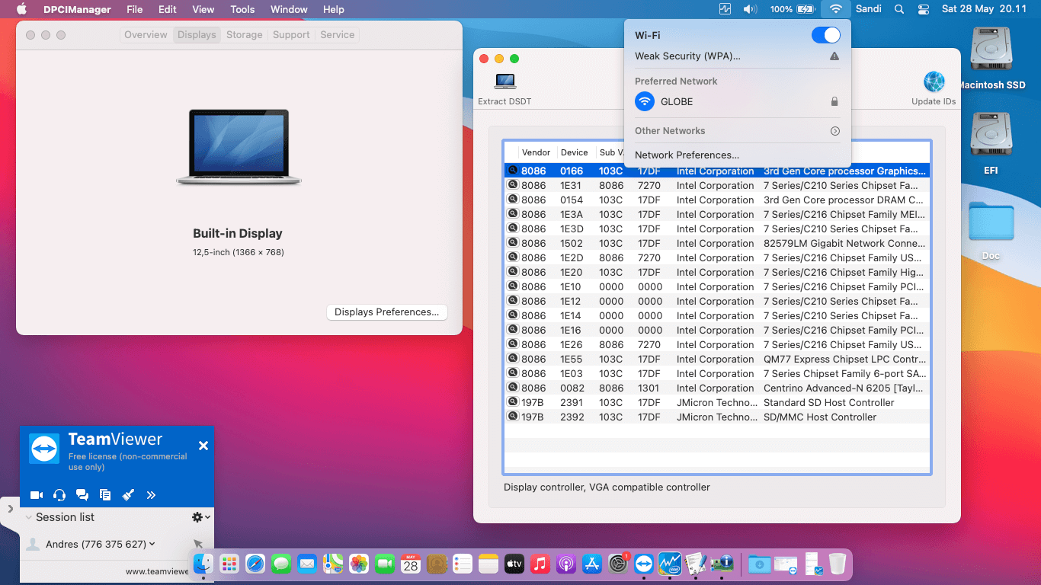1041x585 pixels.
Task: Switch to the Storage tab
Action: coord(244,35)
